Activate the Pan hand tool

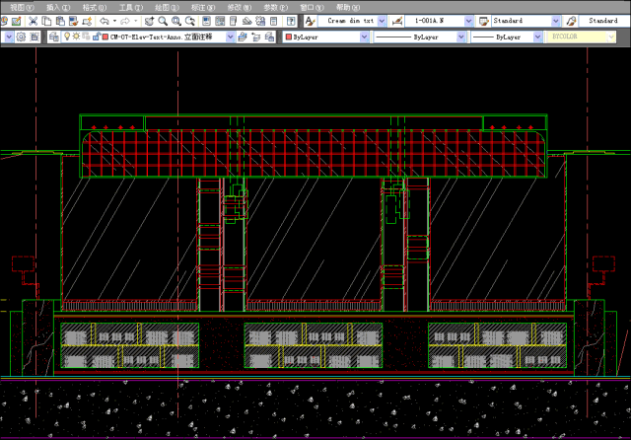149,21
